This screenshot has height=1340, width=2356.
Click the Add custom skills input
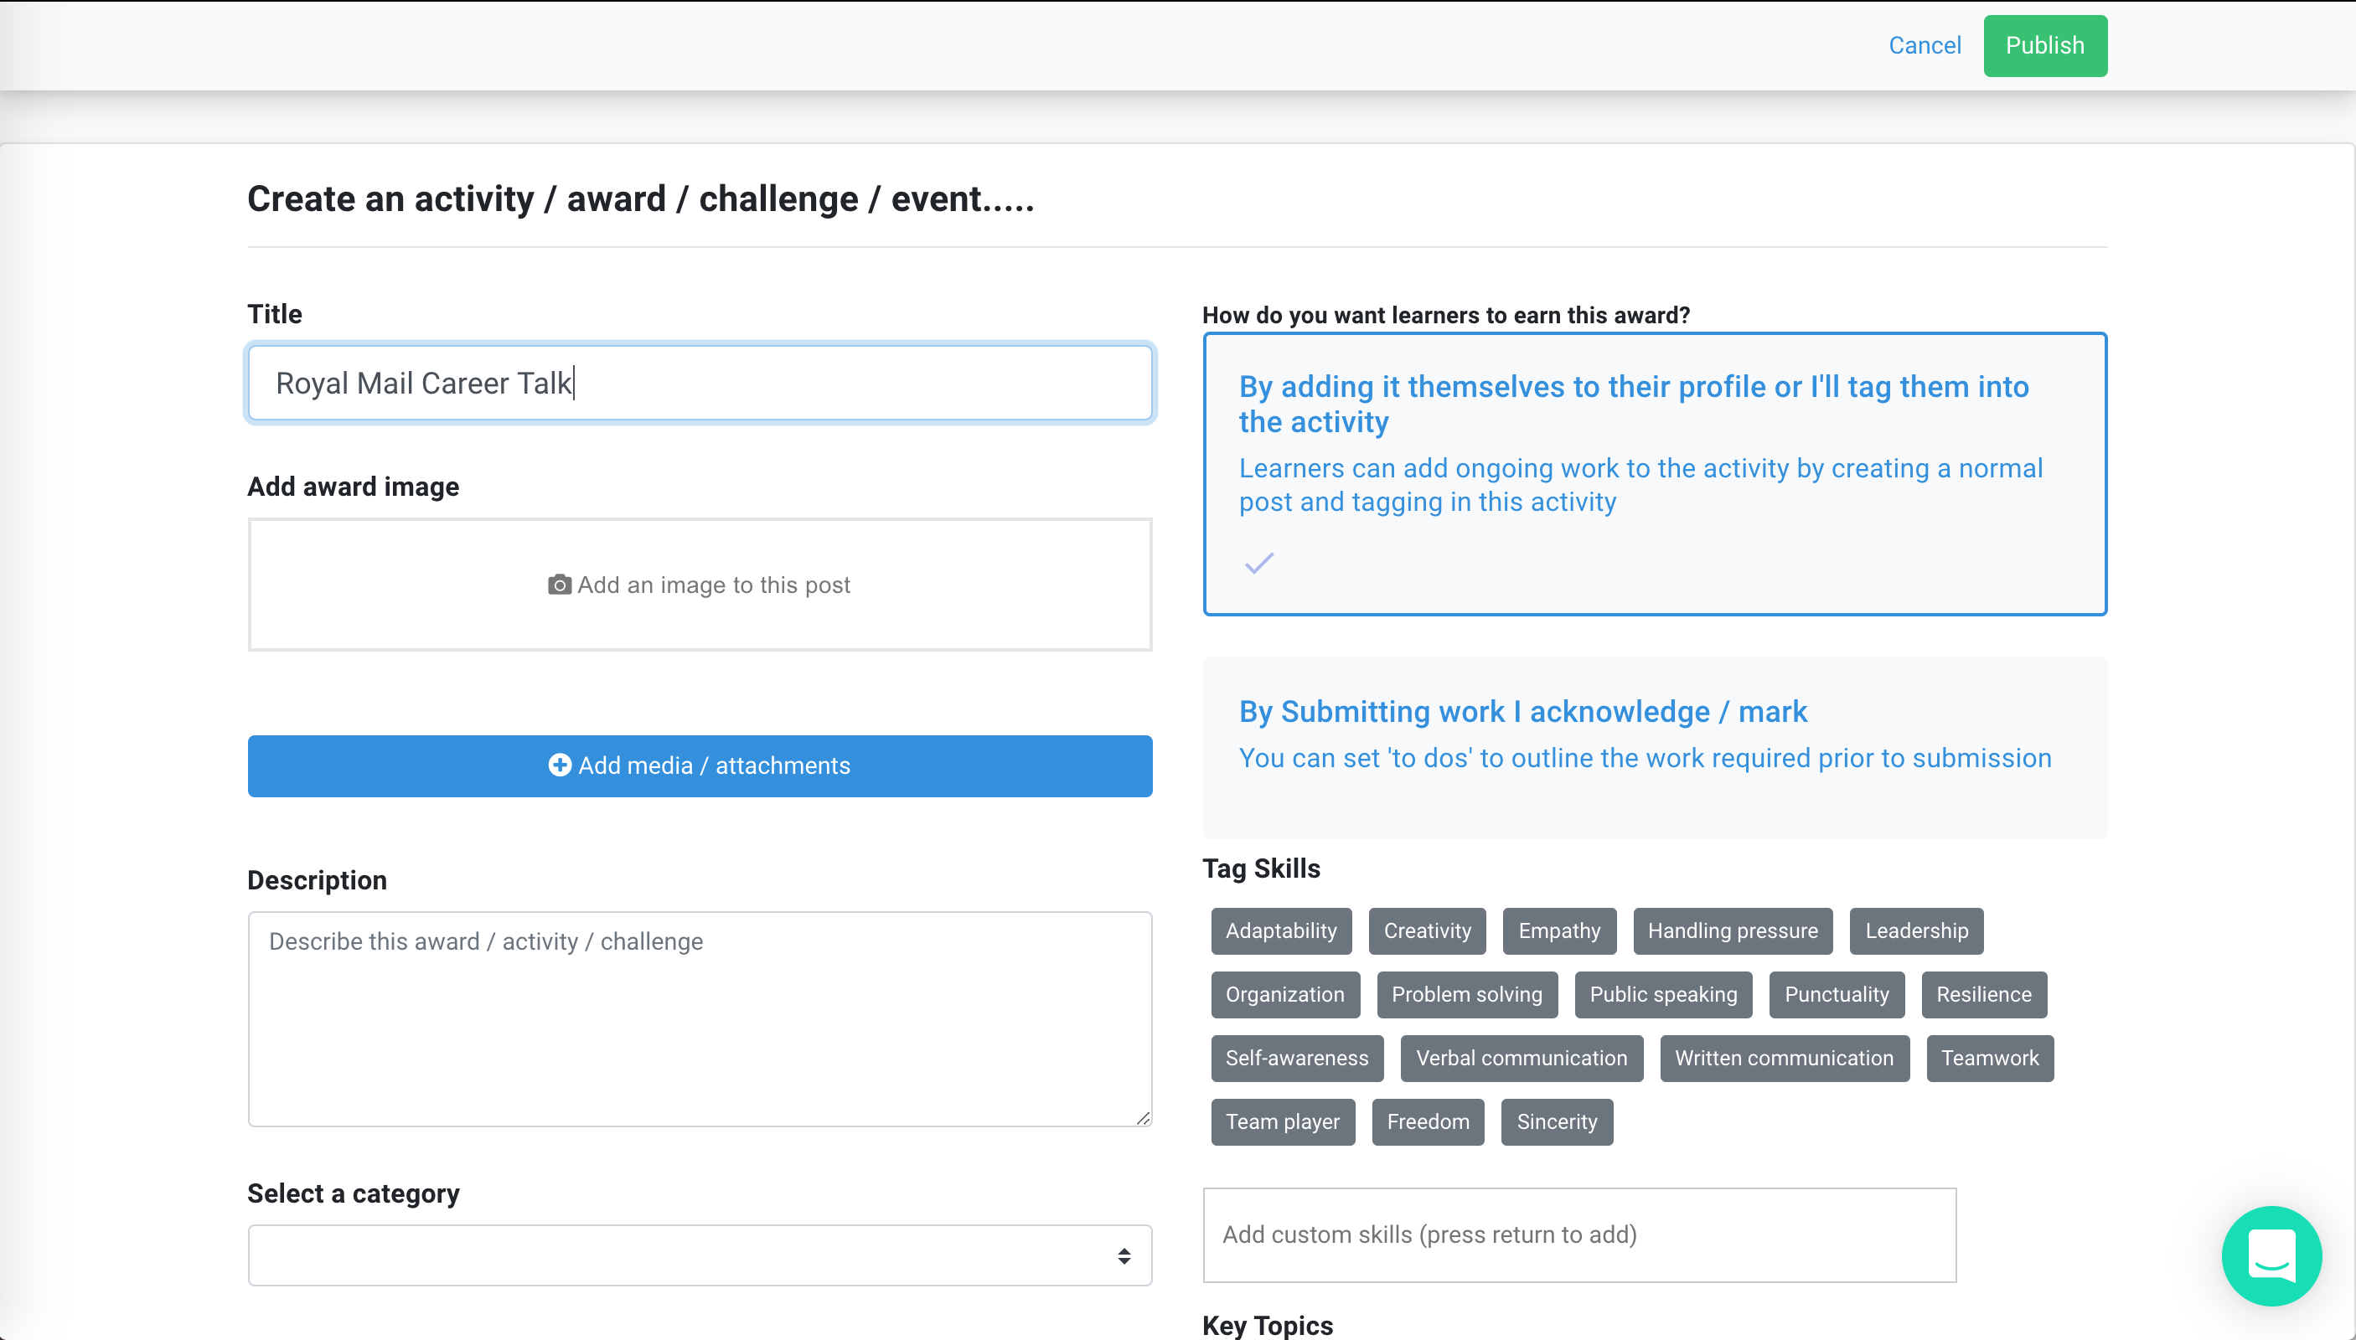1579,1234
